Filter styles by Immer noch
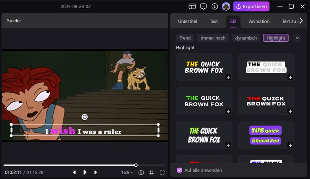The height and width of the screenshot is (179, 310). pos(213,38)
